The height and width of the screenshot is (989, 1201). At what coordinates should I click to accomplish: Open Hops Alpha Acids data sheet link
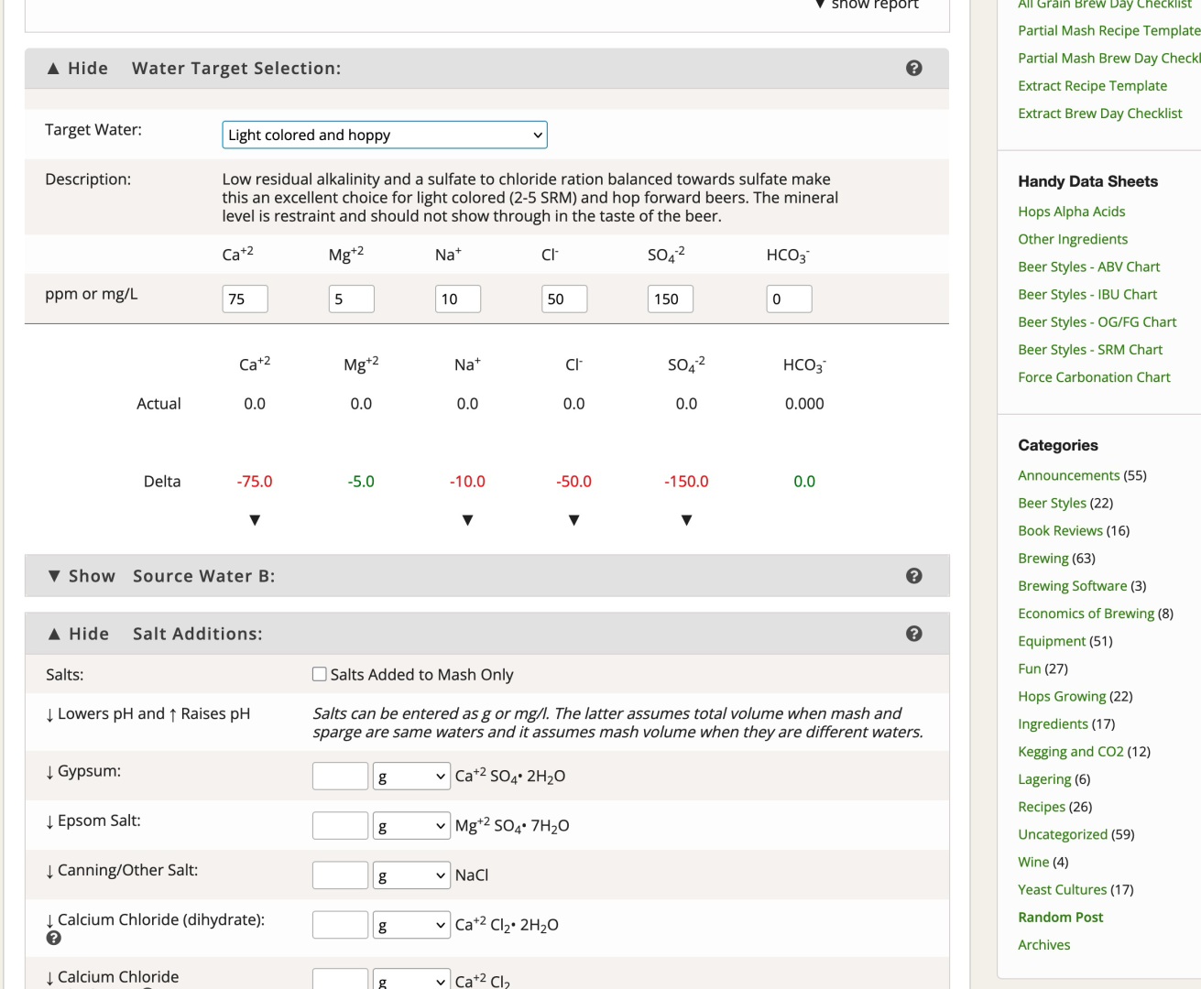1071,212
